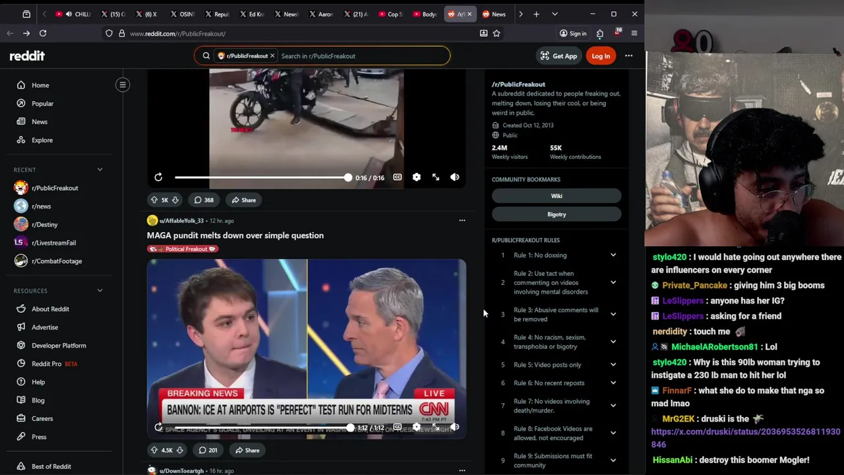Select the Political Freakout flair
The height and width of the screenshot is (475, 844).
pyautogui.click(x=183, y=249)
